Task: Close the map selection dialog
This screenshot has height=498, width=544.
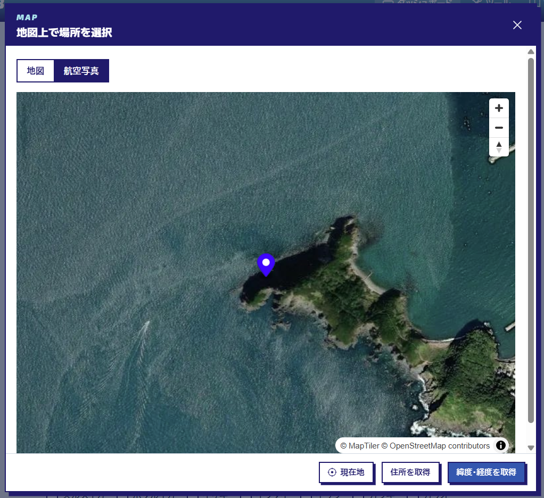Action: (x=517, y=25)
